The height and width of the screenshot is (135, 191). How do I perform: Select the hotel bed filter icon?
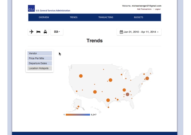tap(38, 32)
